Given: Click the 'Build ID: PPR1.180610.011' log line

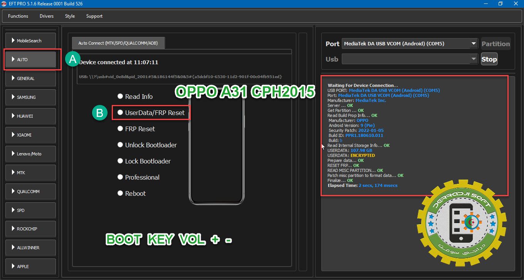Looking at the screenshot, I should (x=356, y=135).
